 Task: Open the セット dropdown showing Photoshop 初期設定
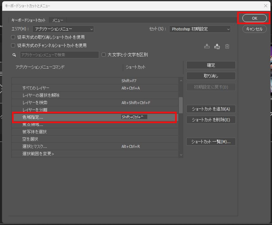(200, 29)
